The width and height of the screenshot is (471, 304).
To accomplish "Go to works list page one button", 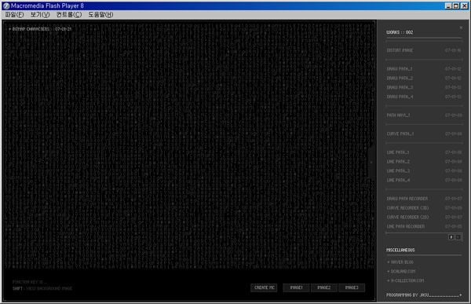I will [x=451, y=237].
